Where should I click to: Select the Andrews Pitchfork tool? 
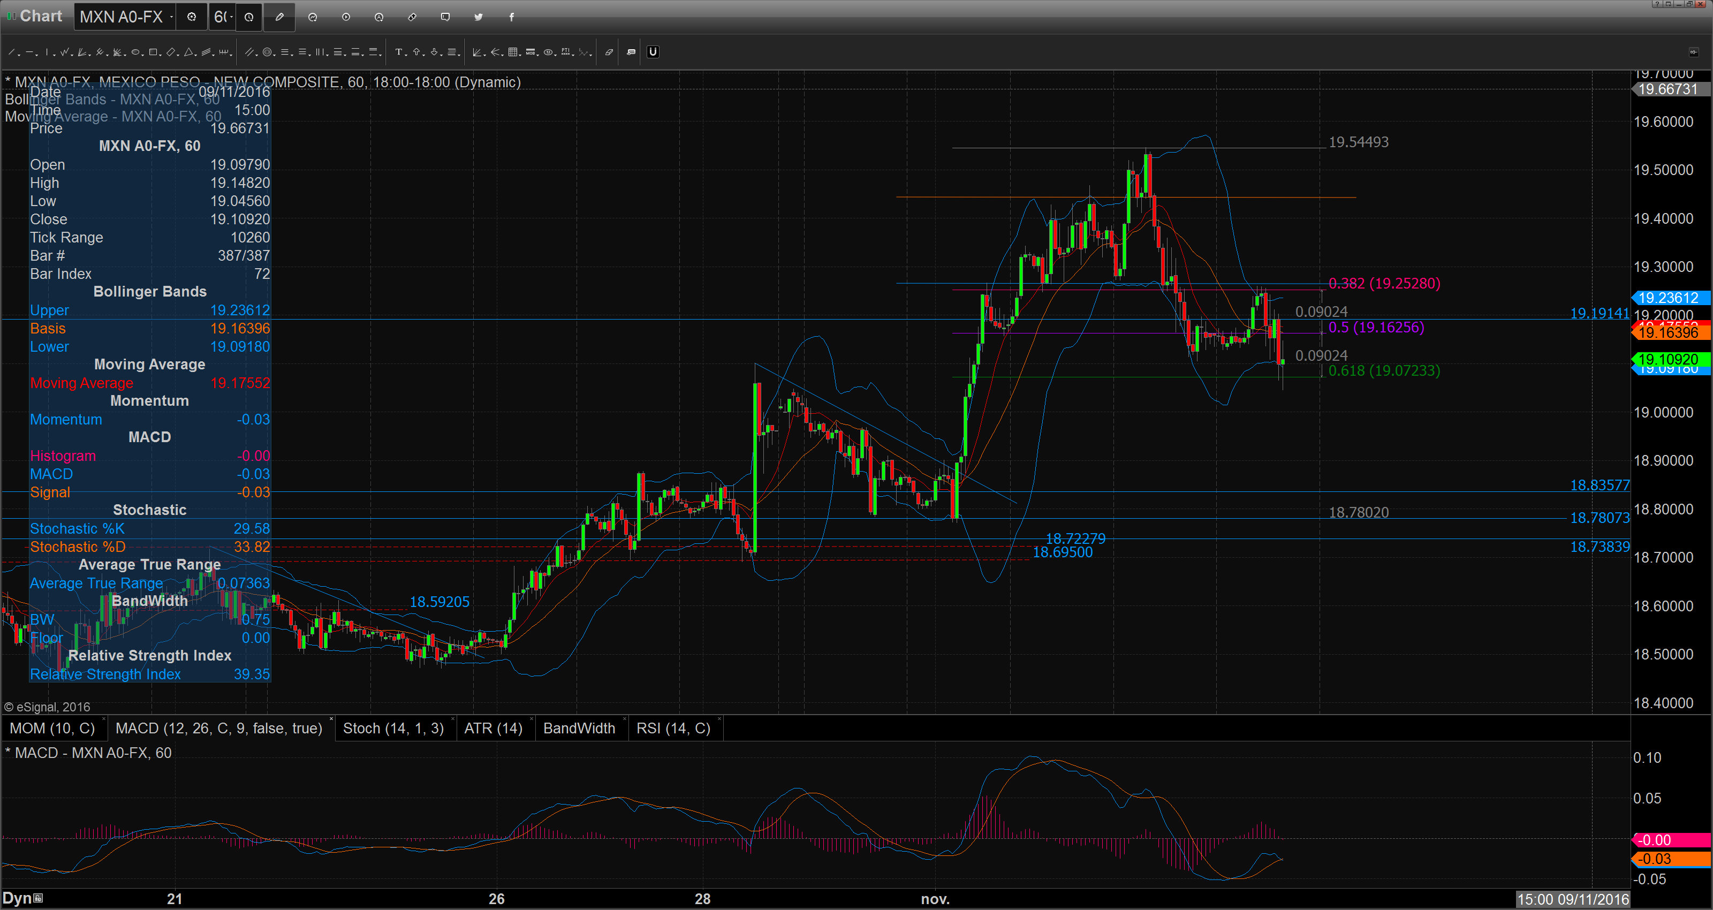[x=99, y=52]
